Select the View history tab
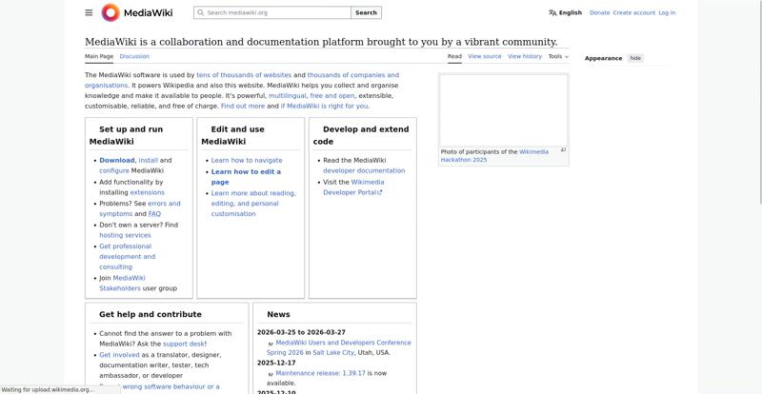The width and height of the screenshot is (762, 394). click(x=525, y=56)
